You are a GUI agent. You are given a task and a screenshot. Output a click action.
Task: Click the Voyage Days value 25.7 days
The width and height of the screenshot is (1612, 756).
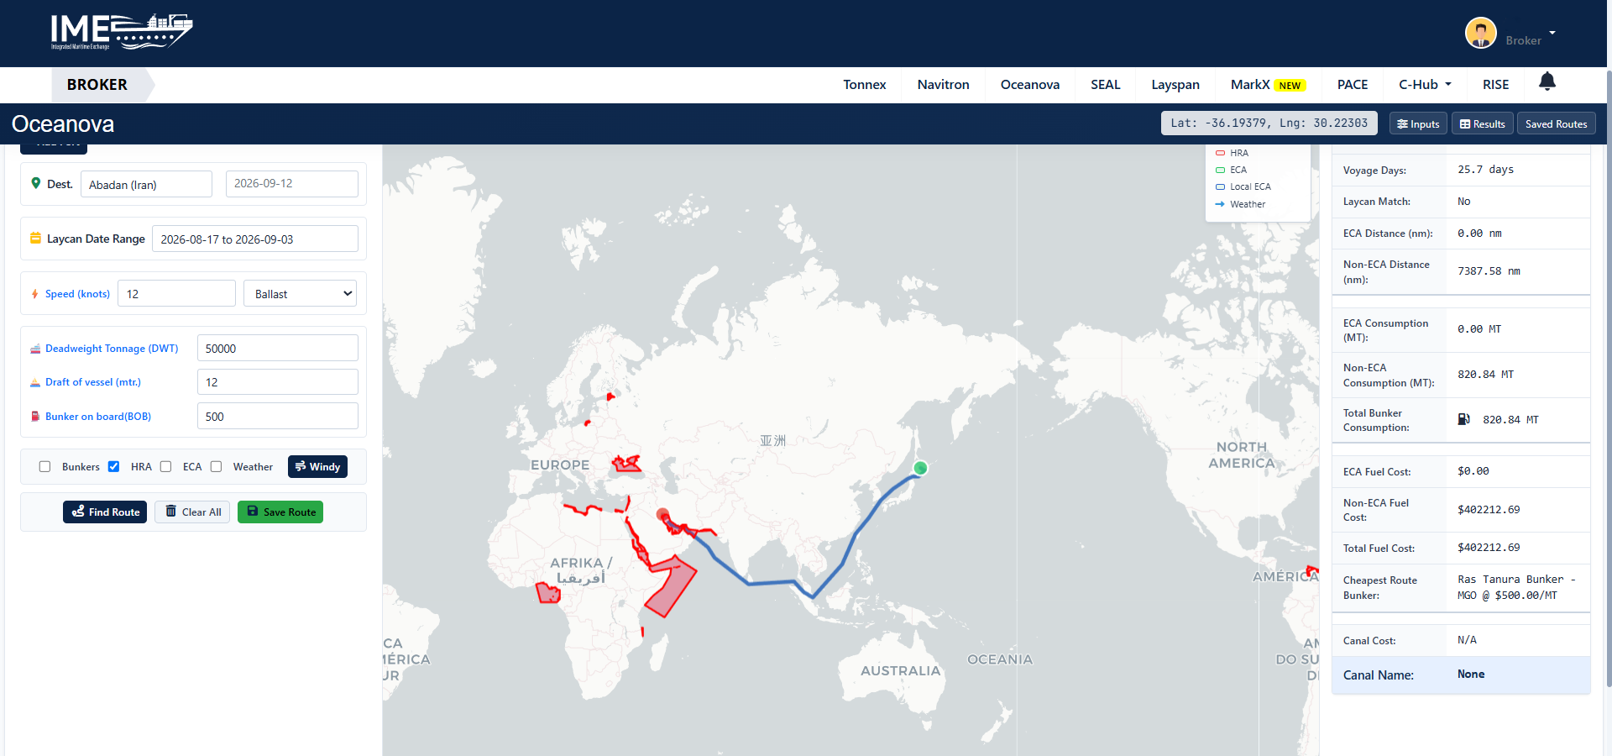1485,170
